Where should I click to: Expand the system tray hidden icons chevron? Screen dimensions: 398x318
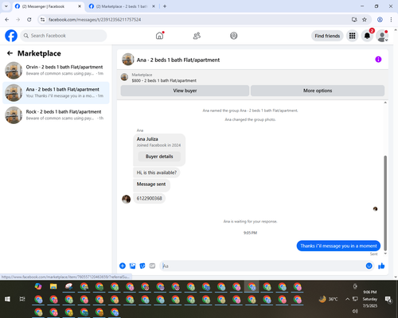[347, 299]
